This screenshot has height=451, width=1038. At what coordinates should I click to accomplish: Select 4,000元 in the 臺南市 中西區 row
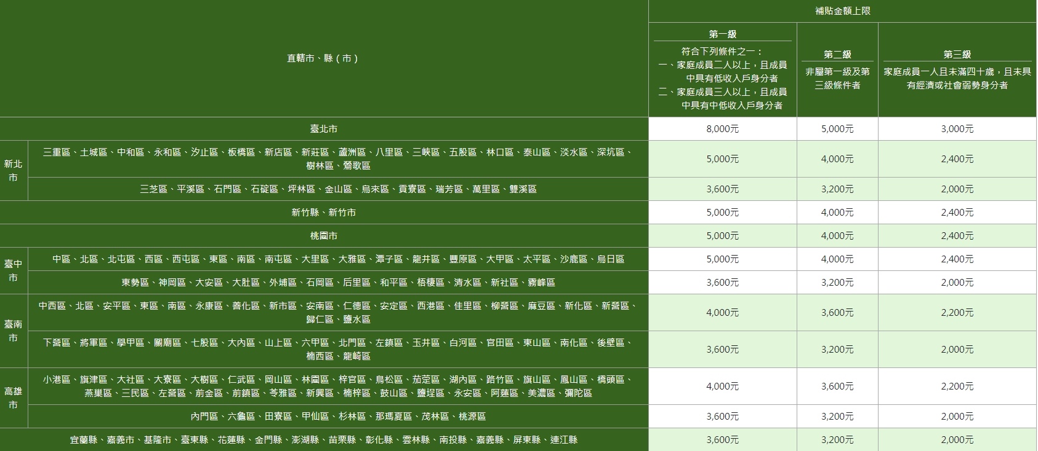click(x=722, y=313)
